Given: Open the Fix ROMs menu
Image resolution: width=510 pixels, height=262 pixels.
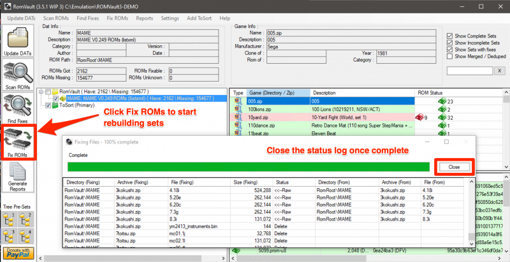Looking at the screenshot, I should click(117, 18).
